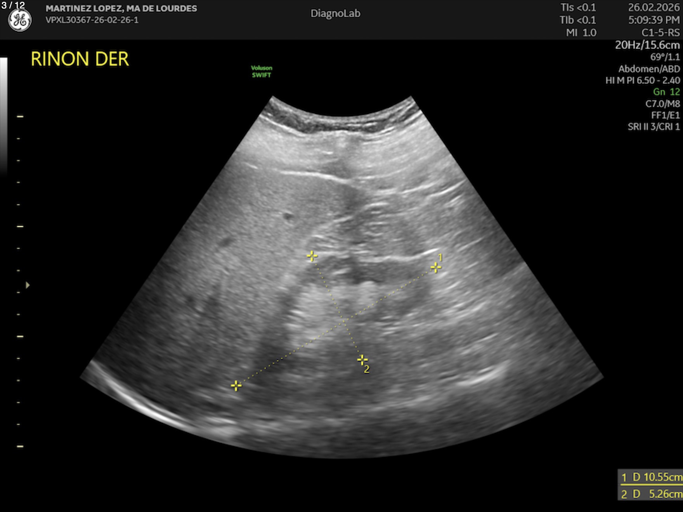
Task: Click the MI 1.0 mechanical index value
Action: (x=581, y=33)
